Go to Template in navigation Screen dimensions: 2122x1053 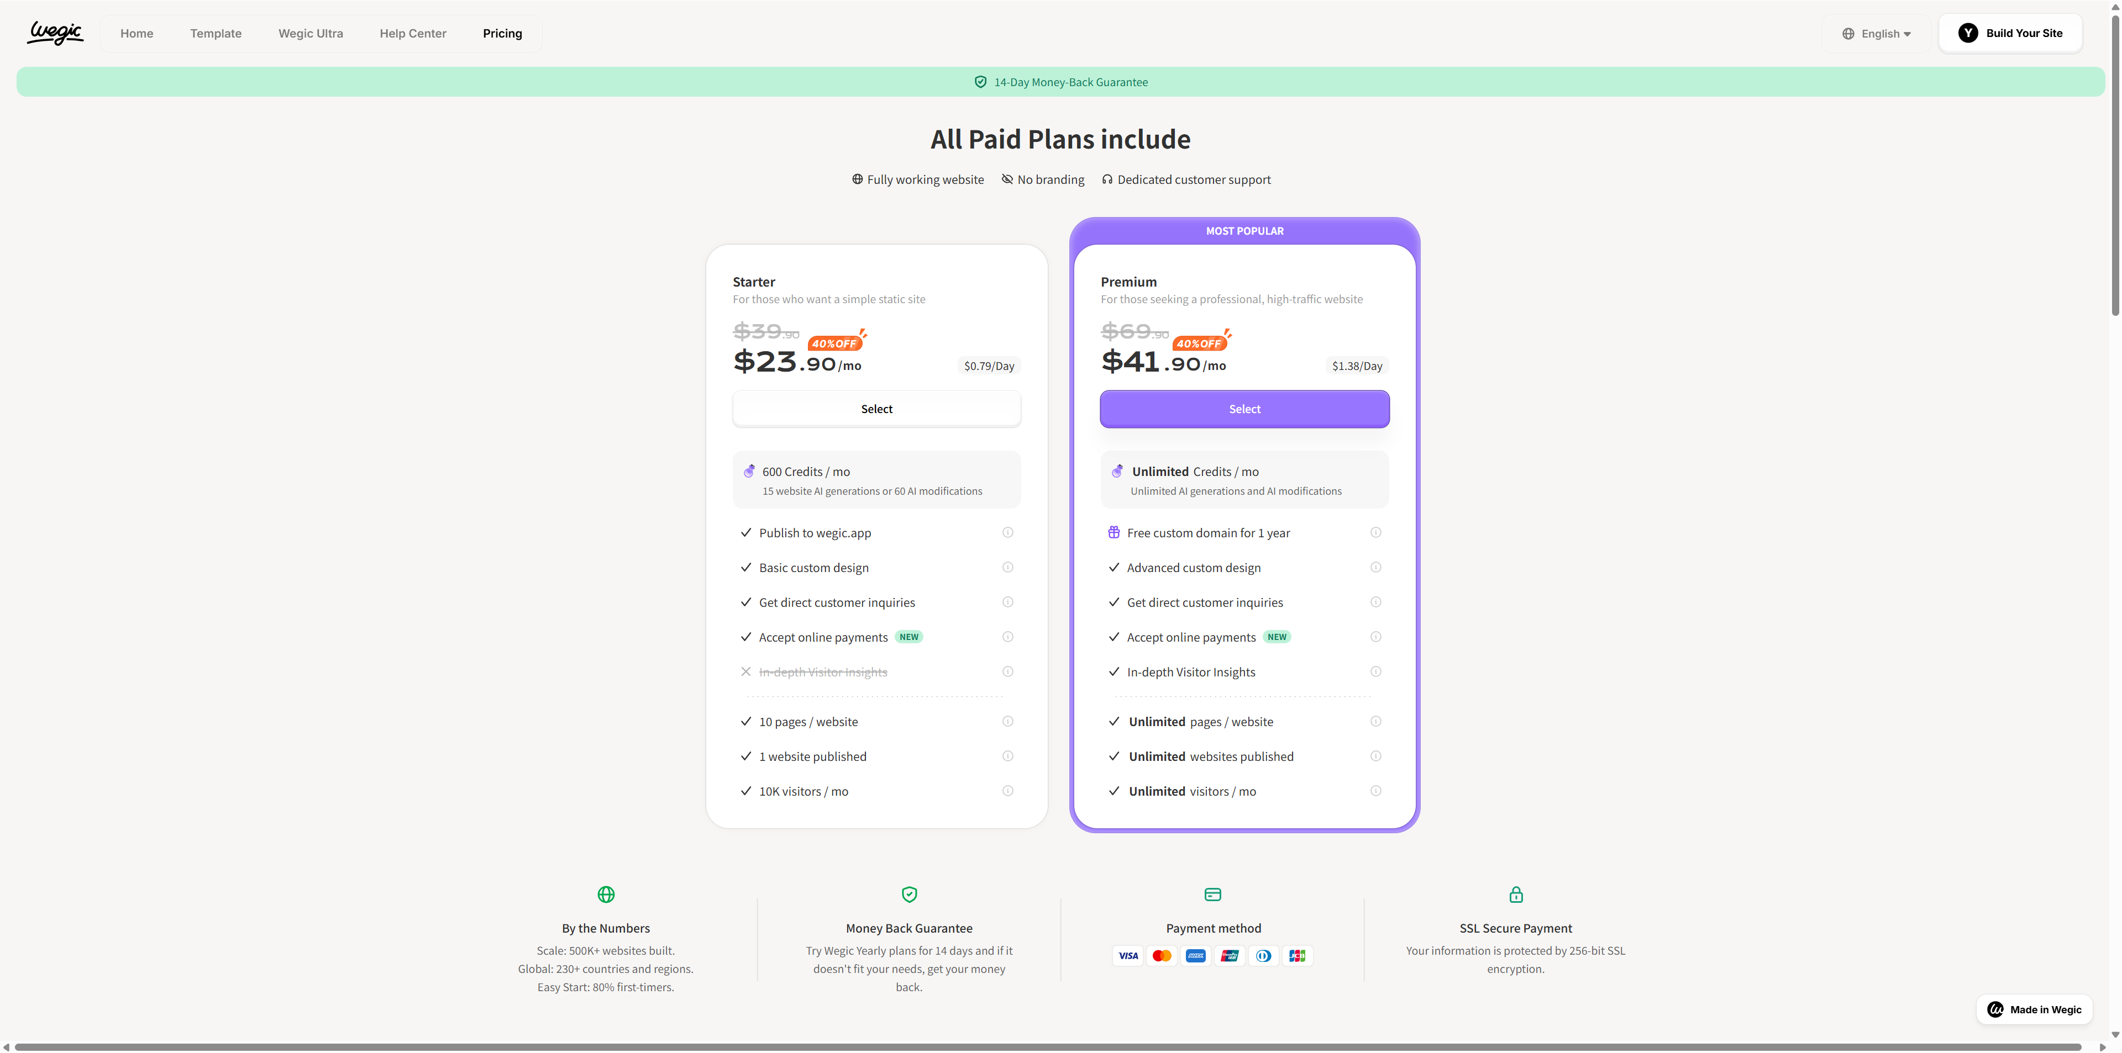pos(216,34)
